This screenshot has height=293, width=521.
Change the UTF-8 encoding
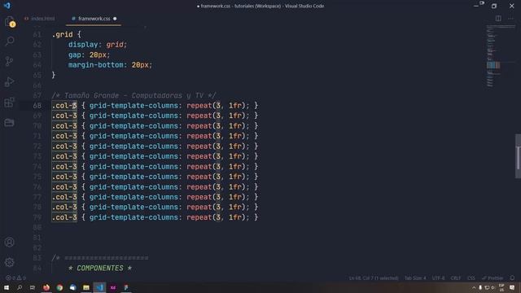[438, 278]
